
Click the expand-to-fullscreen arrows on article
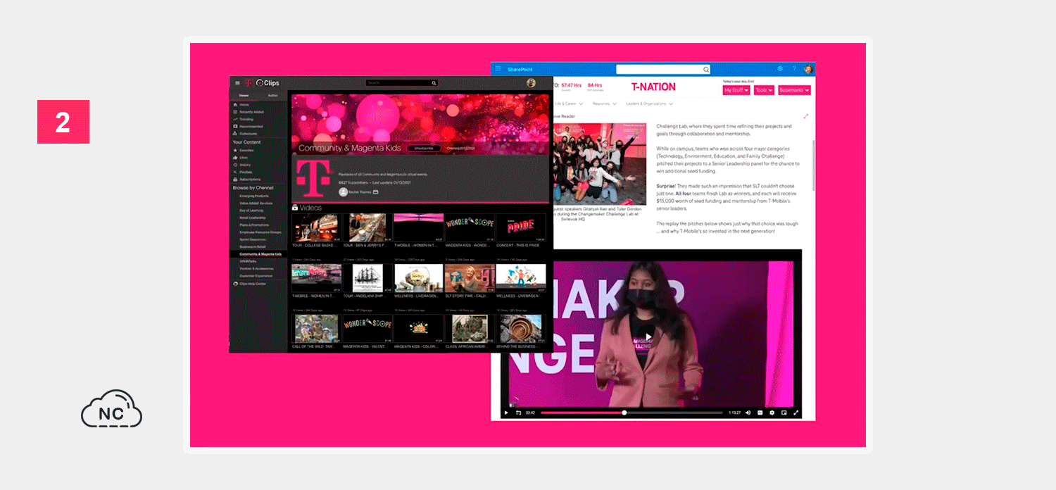coord(806,116)
